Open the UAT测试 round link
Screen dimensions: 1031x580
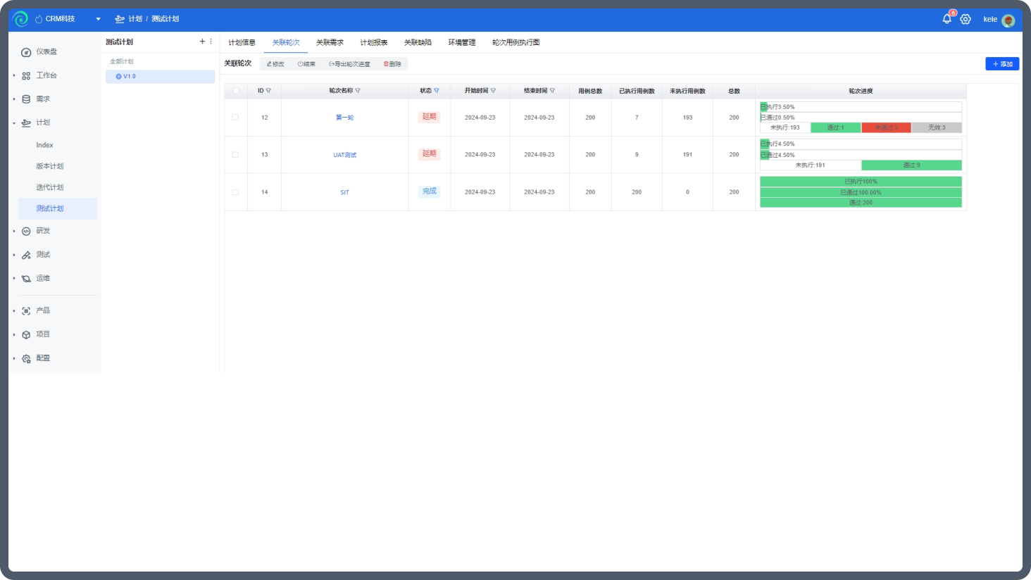click(x=344, y=155)
